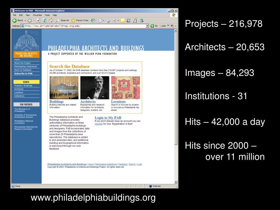Print the page using printer icon
This screenshot has height=210, width=280.
(x=108, y=21)
